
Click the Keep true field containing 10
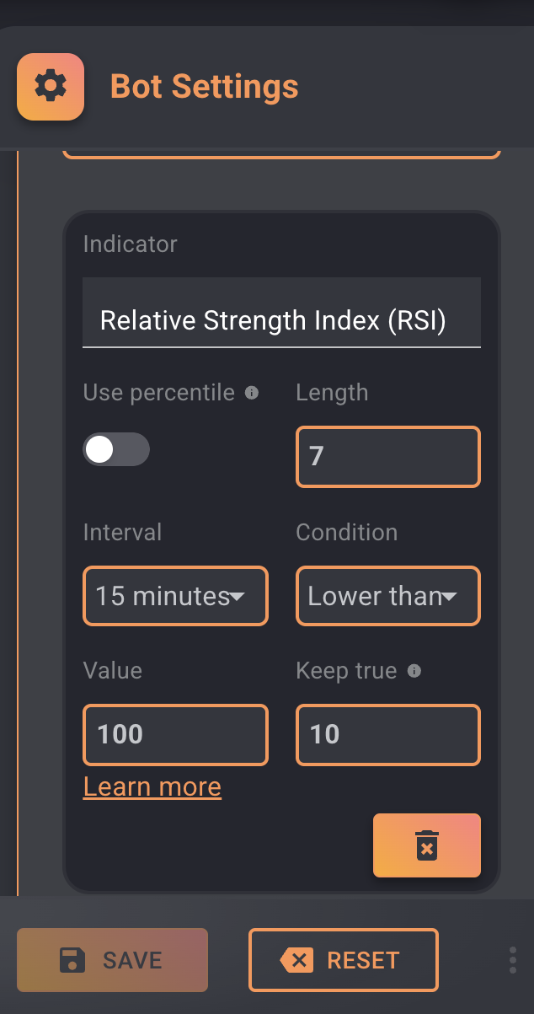click(388, 734)
